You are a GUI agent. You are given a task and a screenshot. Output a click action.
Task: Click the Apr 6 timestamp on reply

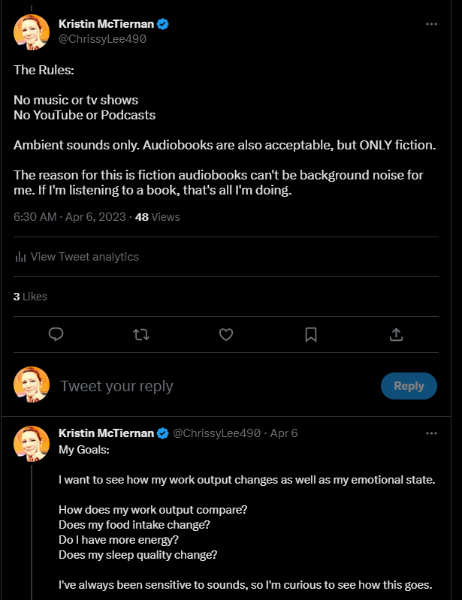tap(284, 433)
